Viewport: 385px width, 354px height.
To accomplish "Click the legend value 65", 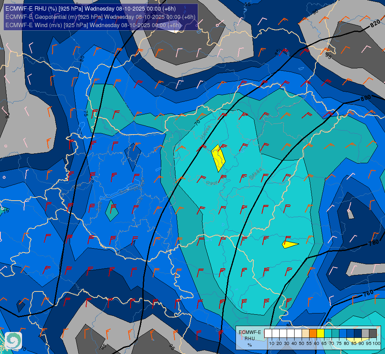I will click(324, 343).
